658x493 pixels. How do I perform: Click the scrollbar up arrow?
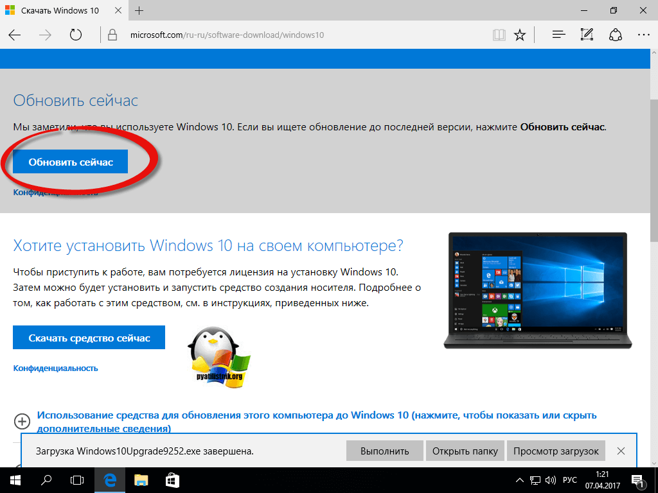click(x=654, y=53)
